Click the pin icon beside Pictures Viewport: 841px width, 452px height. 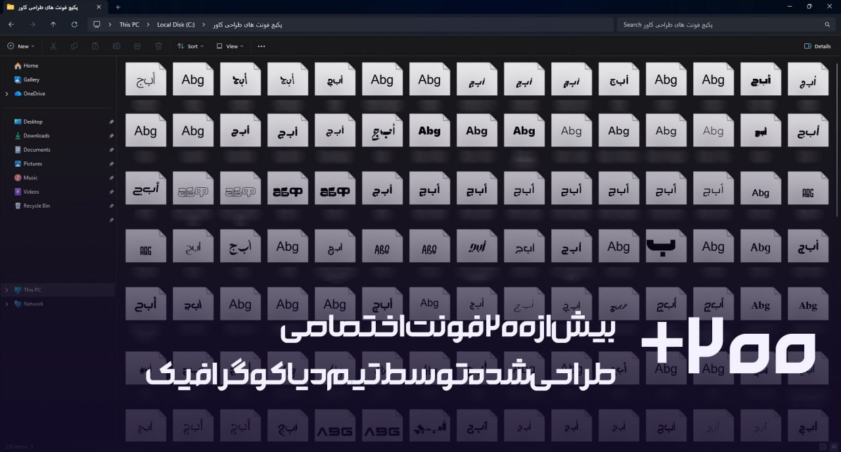coord(111,164)
